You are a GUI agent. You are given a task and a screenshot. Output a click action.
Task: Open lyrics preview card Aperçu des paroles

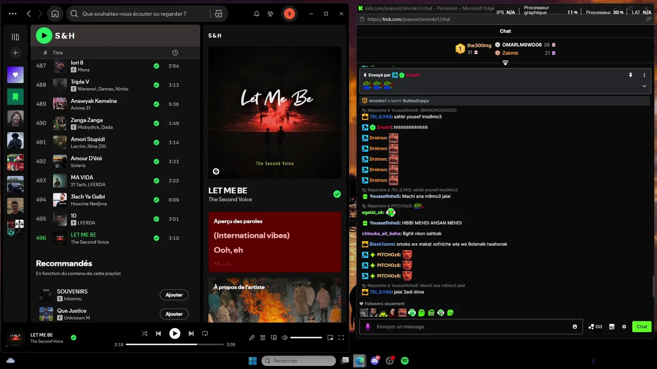[x=275, y=242]
